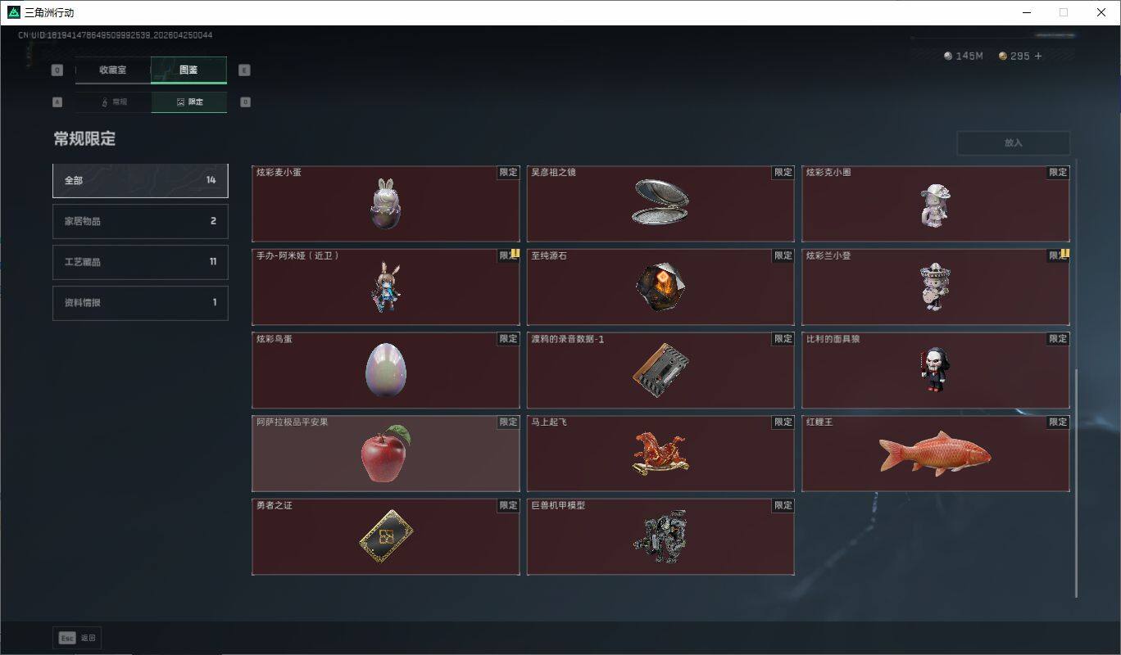Switch to the 收藏室 tab
The width and height of the screenshot is (1121, 655).
click(113, 70)
